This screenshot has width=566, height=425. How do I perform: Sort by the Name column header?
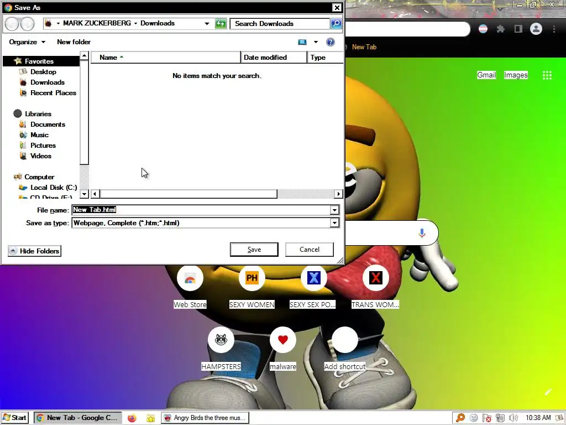pyautogui.click(x=165, y=57)
